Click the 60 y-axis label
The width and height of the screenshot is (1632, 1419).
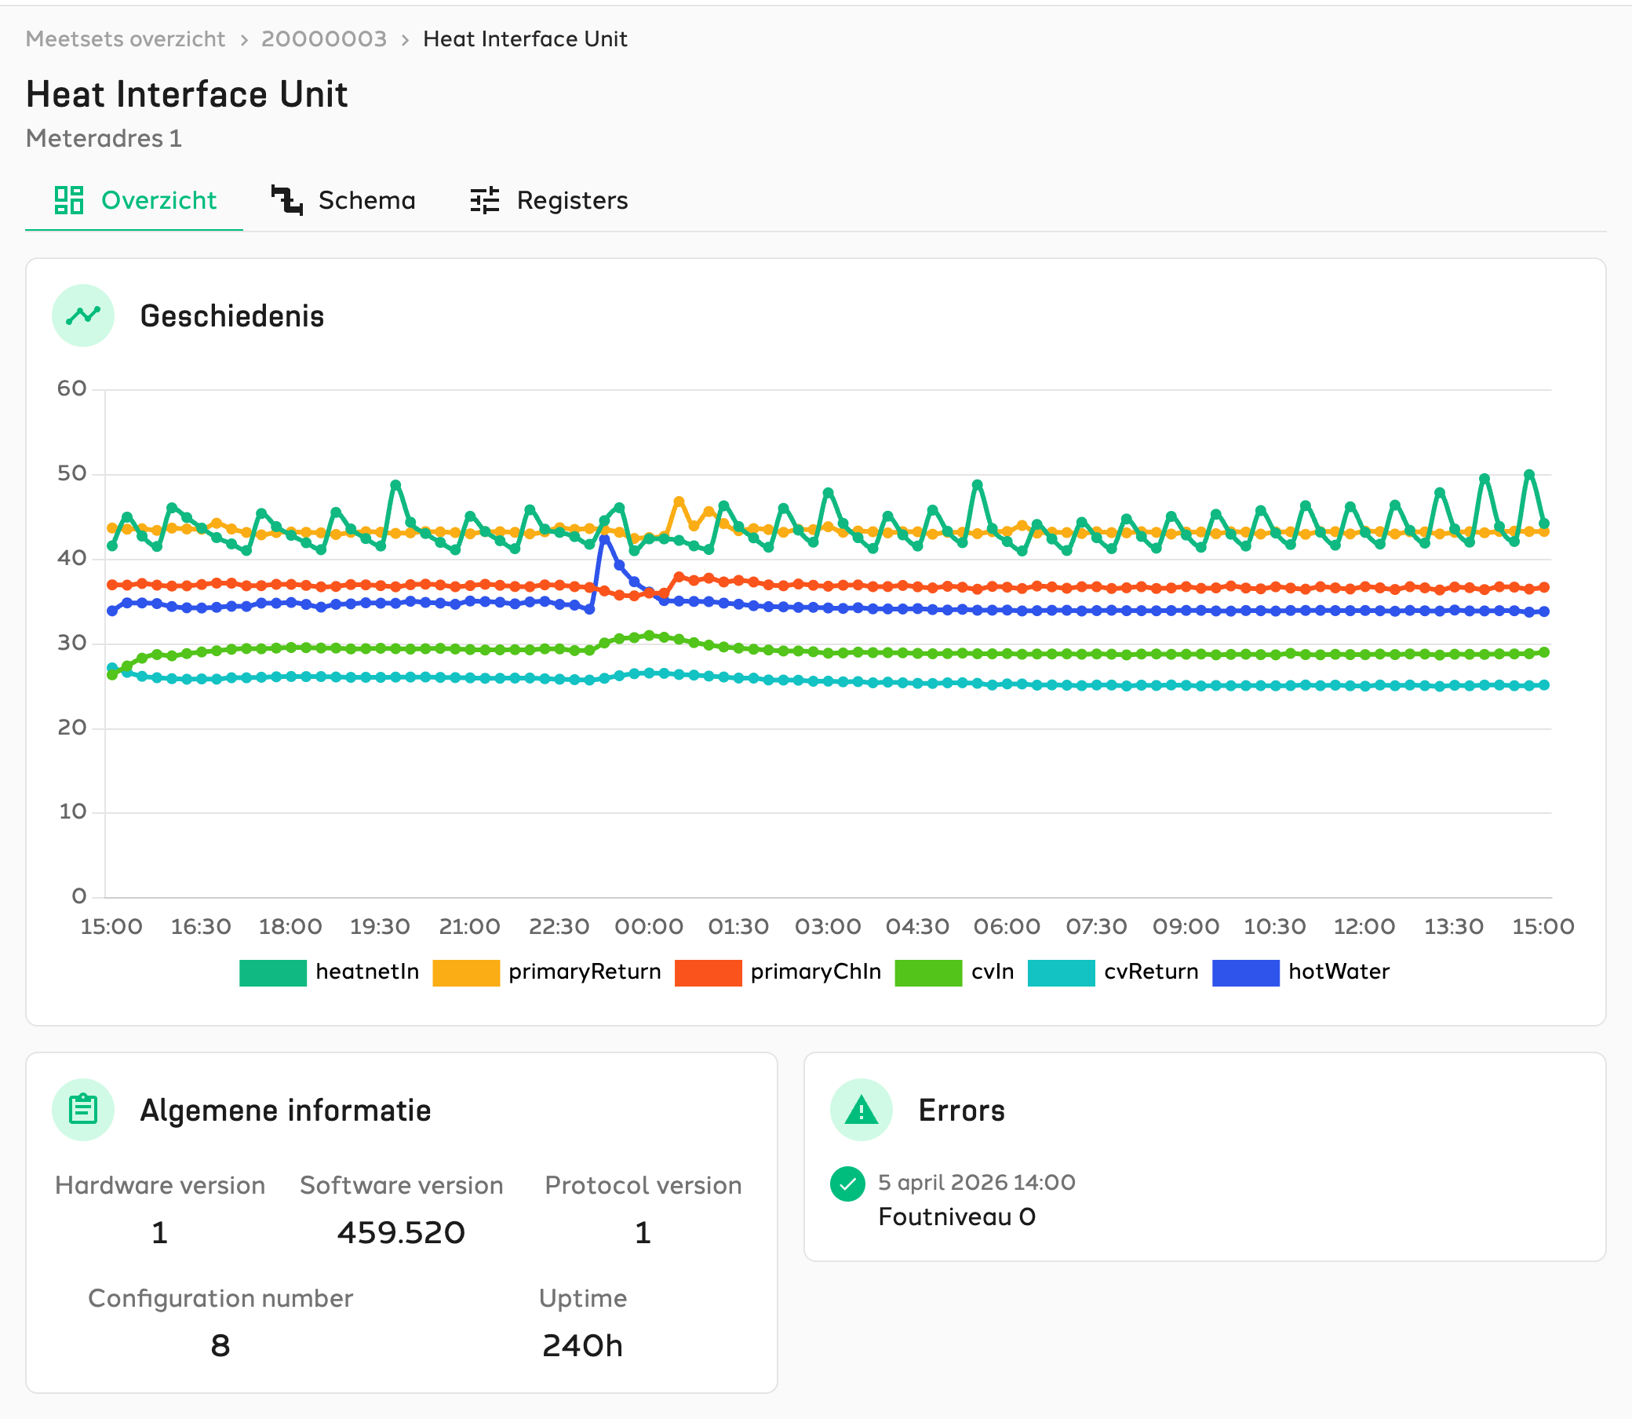pyautogui.click(x=72, y=388)
